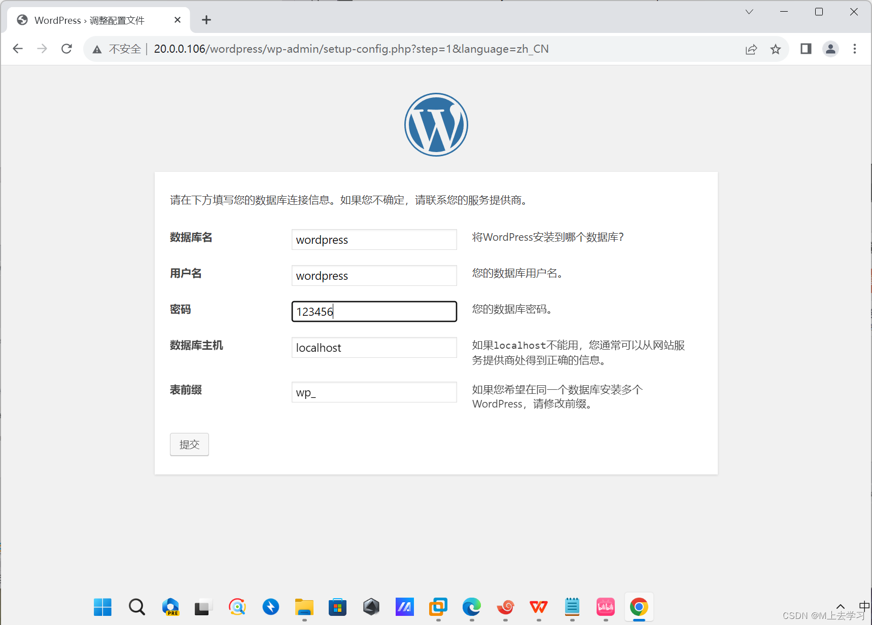This screenshot has height=625, width=872.
Task: Switch to Google Chrome in taskbar
Action: click(x=639, y=607)
